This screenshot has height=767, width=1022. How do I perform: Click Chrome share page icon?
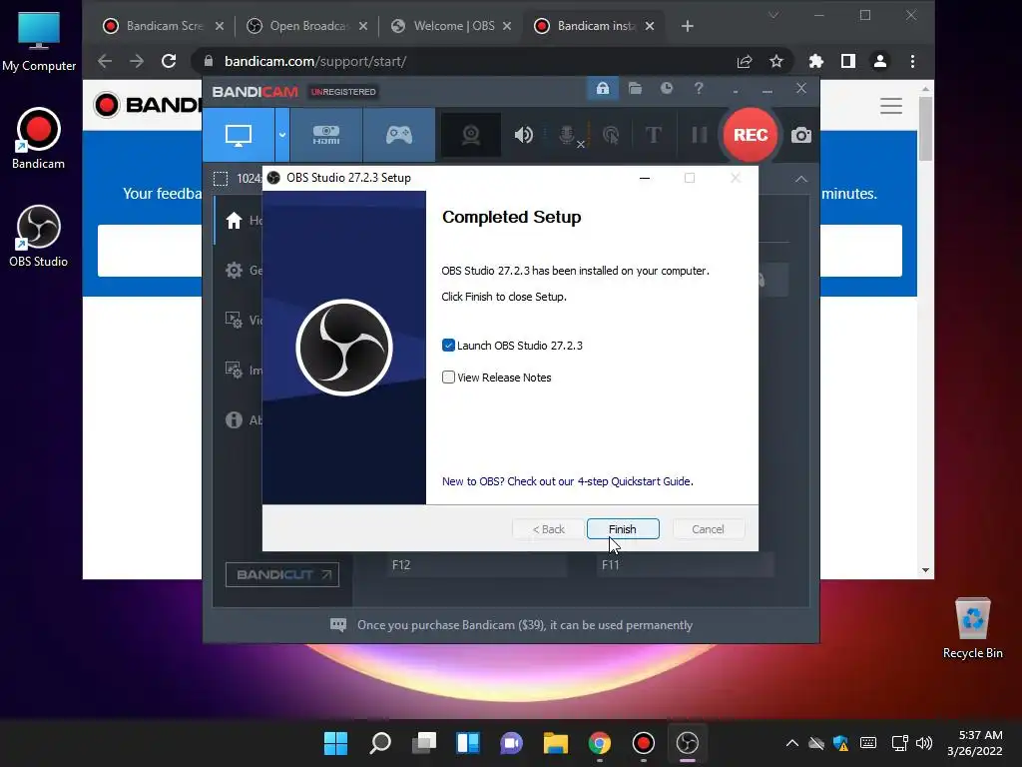point(745,61)
